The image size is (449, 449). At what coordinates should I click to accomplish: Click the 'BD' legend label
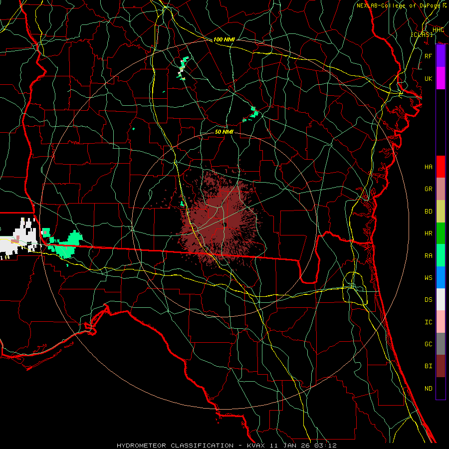[x=428, y=212]
